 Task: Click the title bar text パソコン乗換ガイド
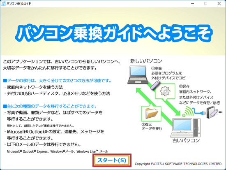click(19, 3)
